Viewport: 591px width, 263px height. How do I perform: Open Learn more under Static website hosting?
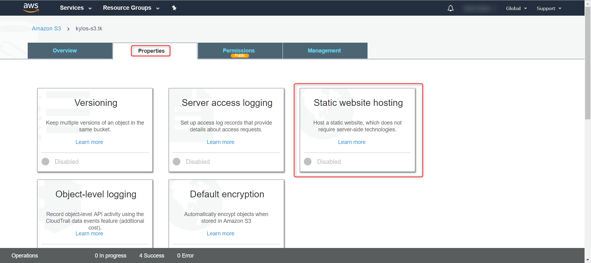tap(352, 142)
